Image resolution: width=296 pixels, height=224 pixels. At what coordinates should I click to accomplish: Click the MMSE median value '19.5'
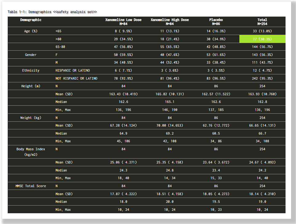pos(216,202)
